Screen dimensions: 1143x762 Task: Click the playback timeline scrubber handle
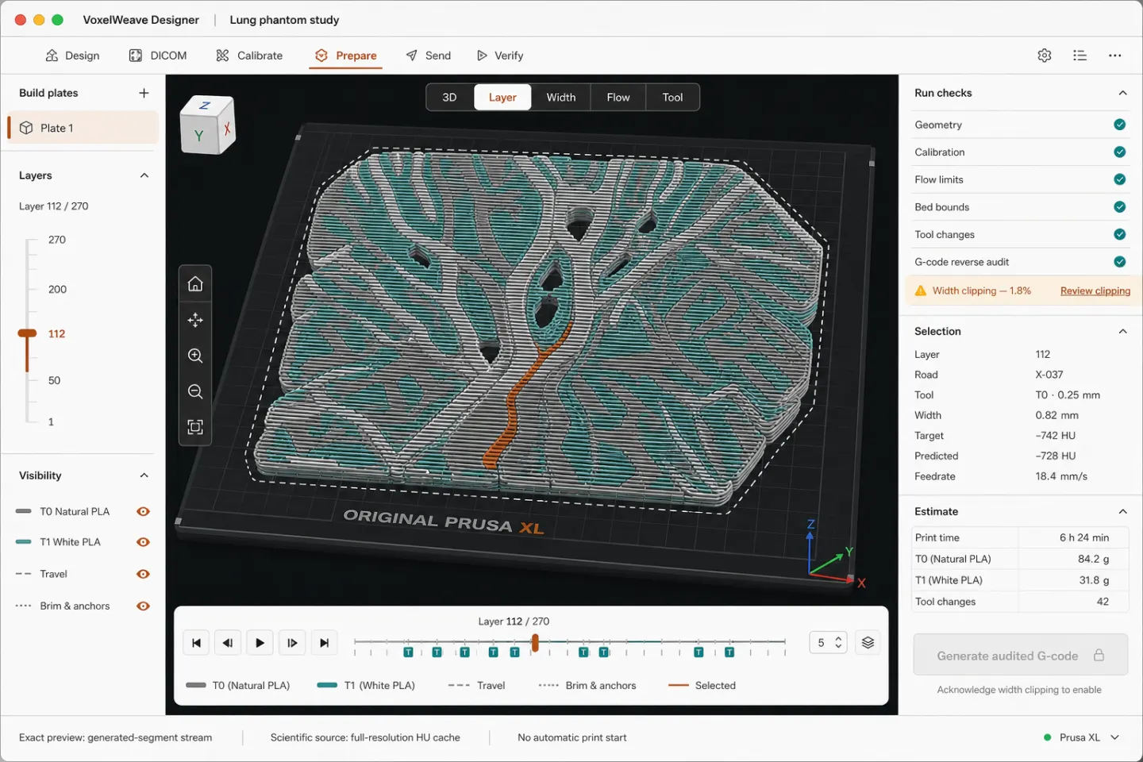[535, 642]
